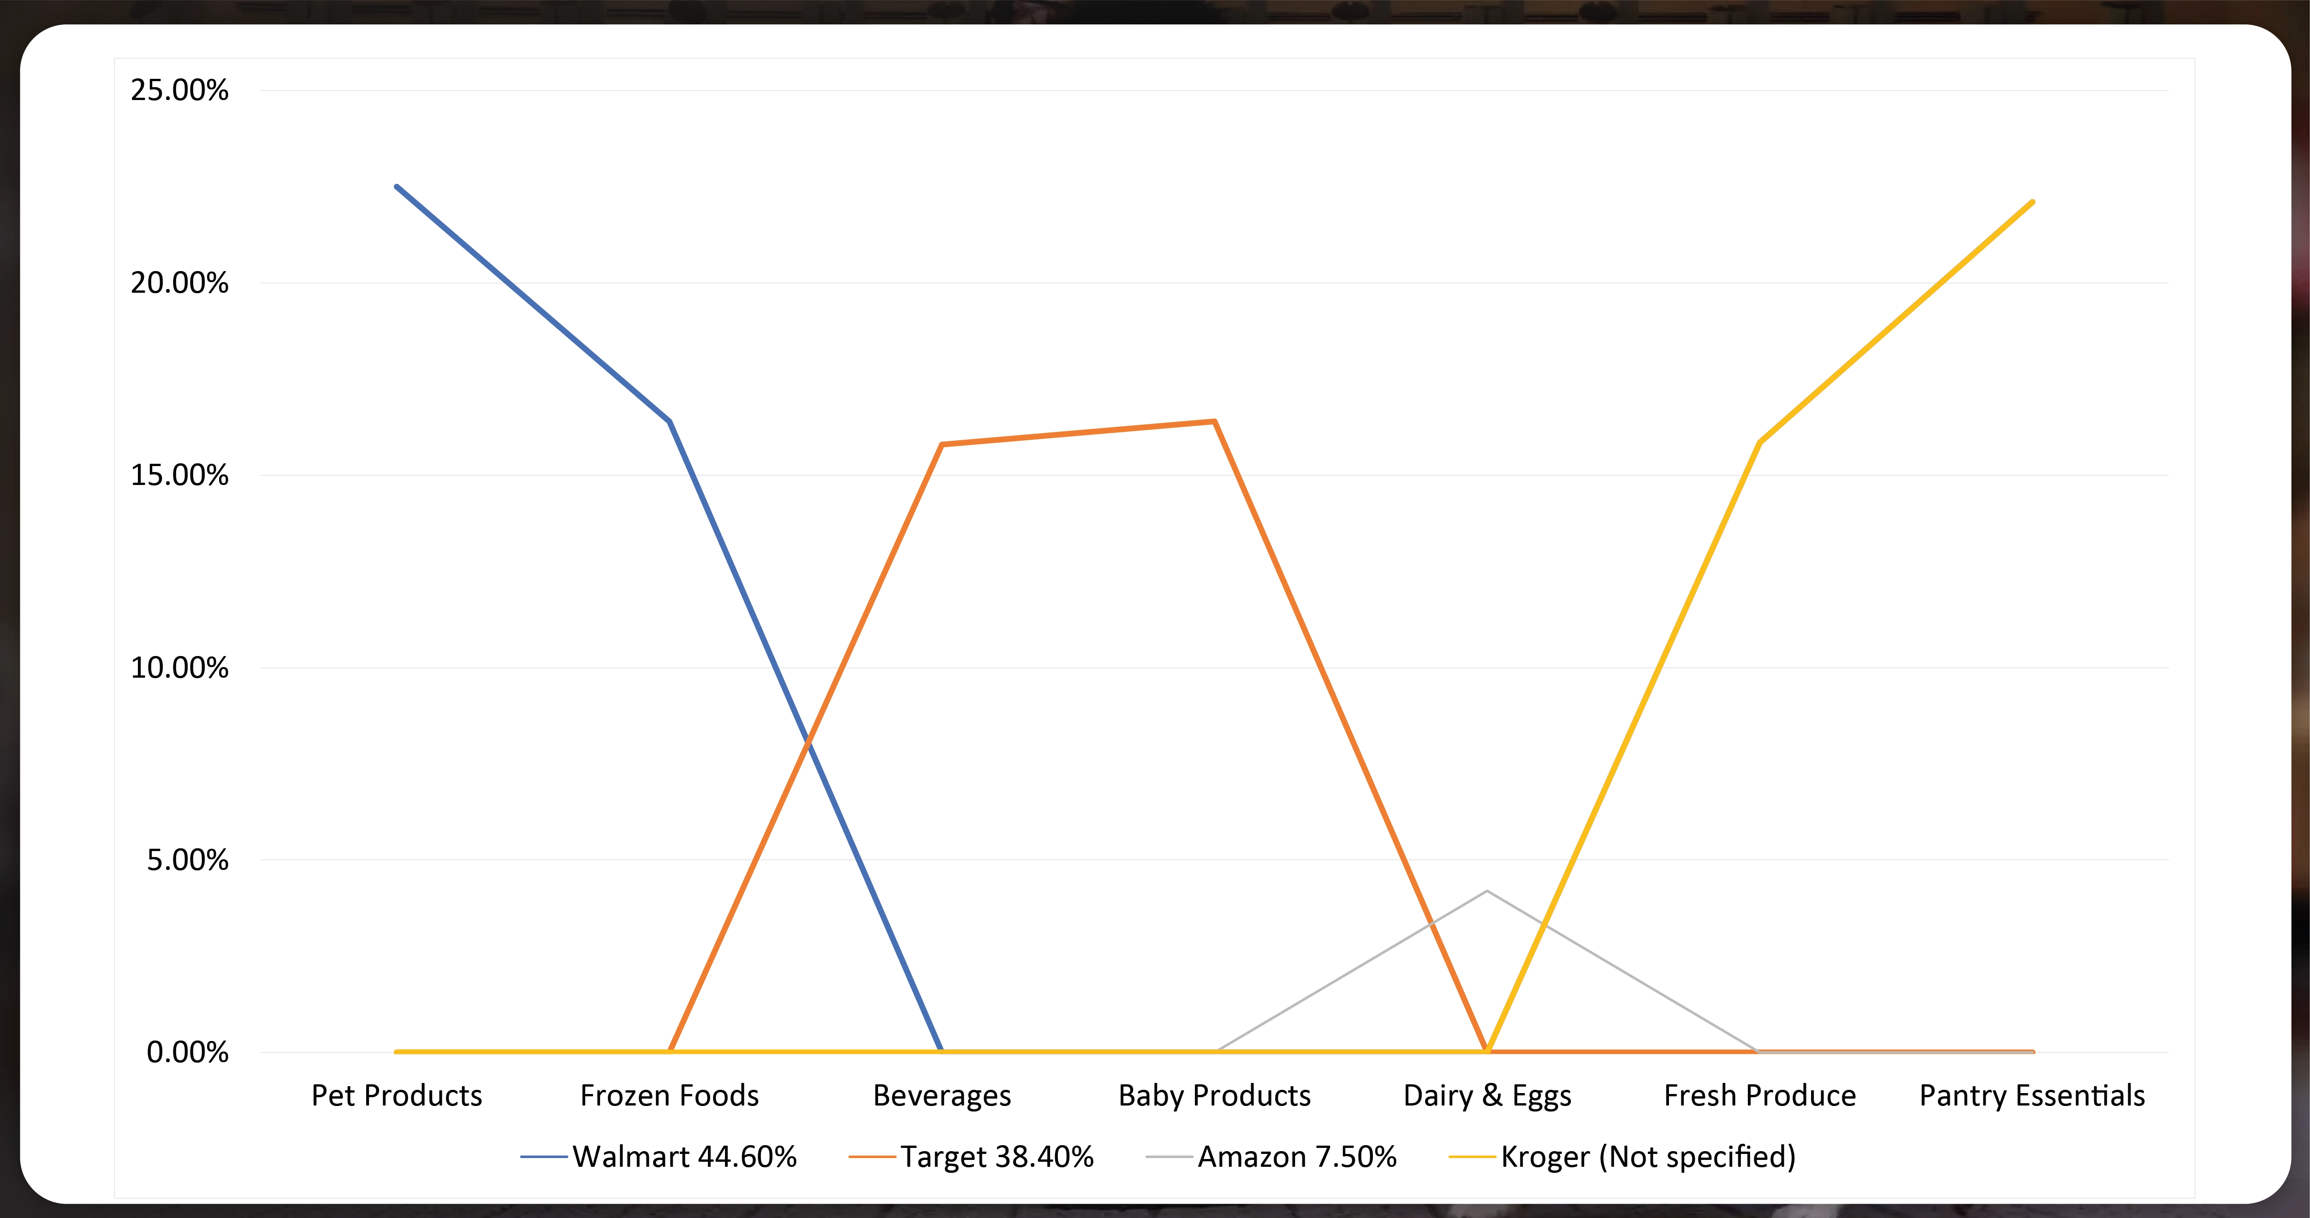This screenshot has width=2310, height=1218.
Task: Click the 10.00% y-axis label
Action: point(179,667)
